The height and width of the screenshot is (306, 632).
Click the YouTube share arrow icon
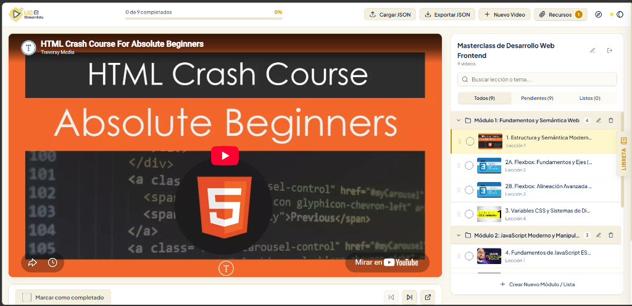pyautogui.click(x=33, y=263)
